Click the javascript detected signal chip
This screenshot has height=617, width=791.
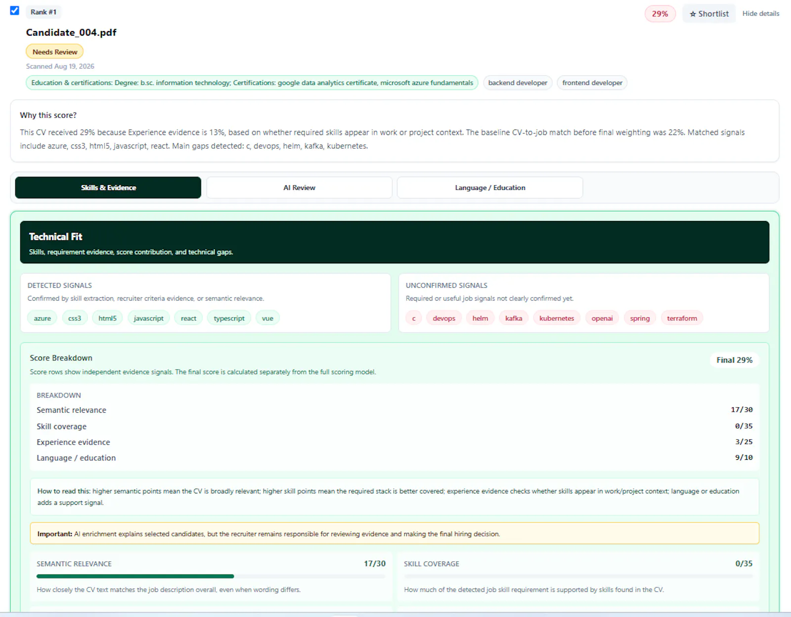[x=149, y=318]
